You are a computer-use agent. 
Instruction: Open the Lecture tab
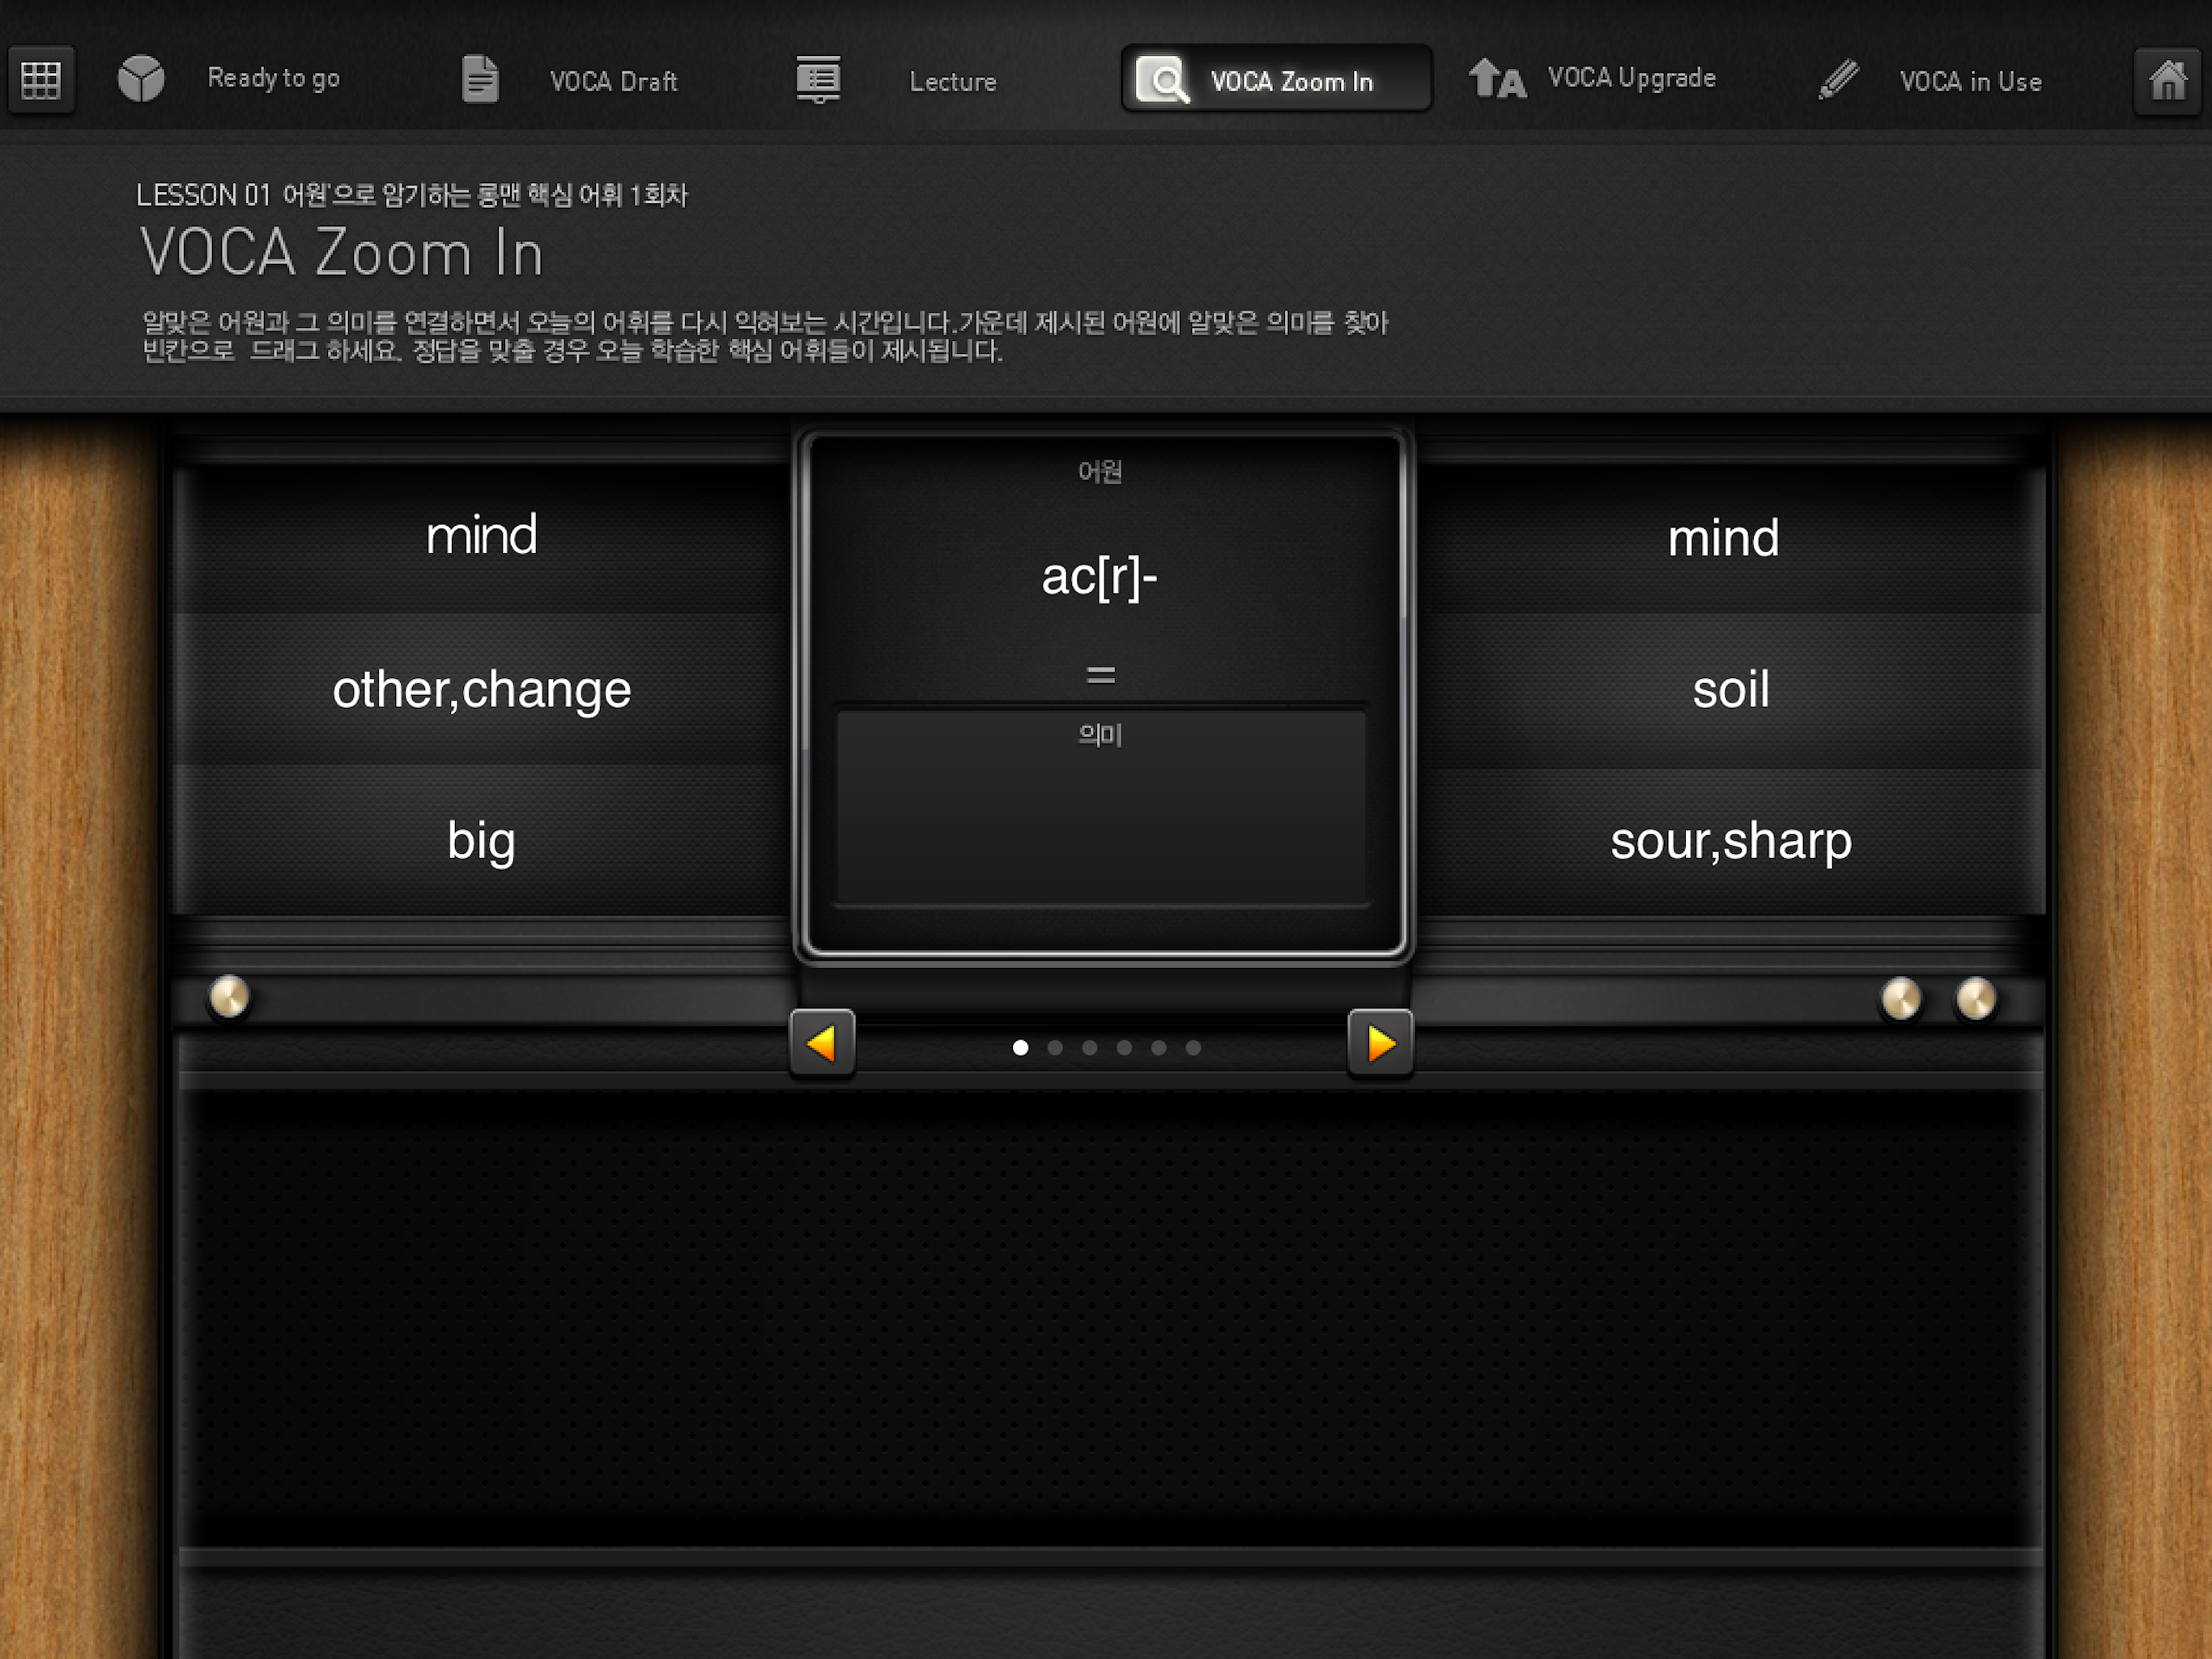(x=953, y=81)
